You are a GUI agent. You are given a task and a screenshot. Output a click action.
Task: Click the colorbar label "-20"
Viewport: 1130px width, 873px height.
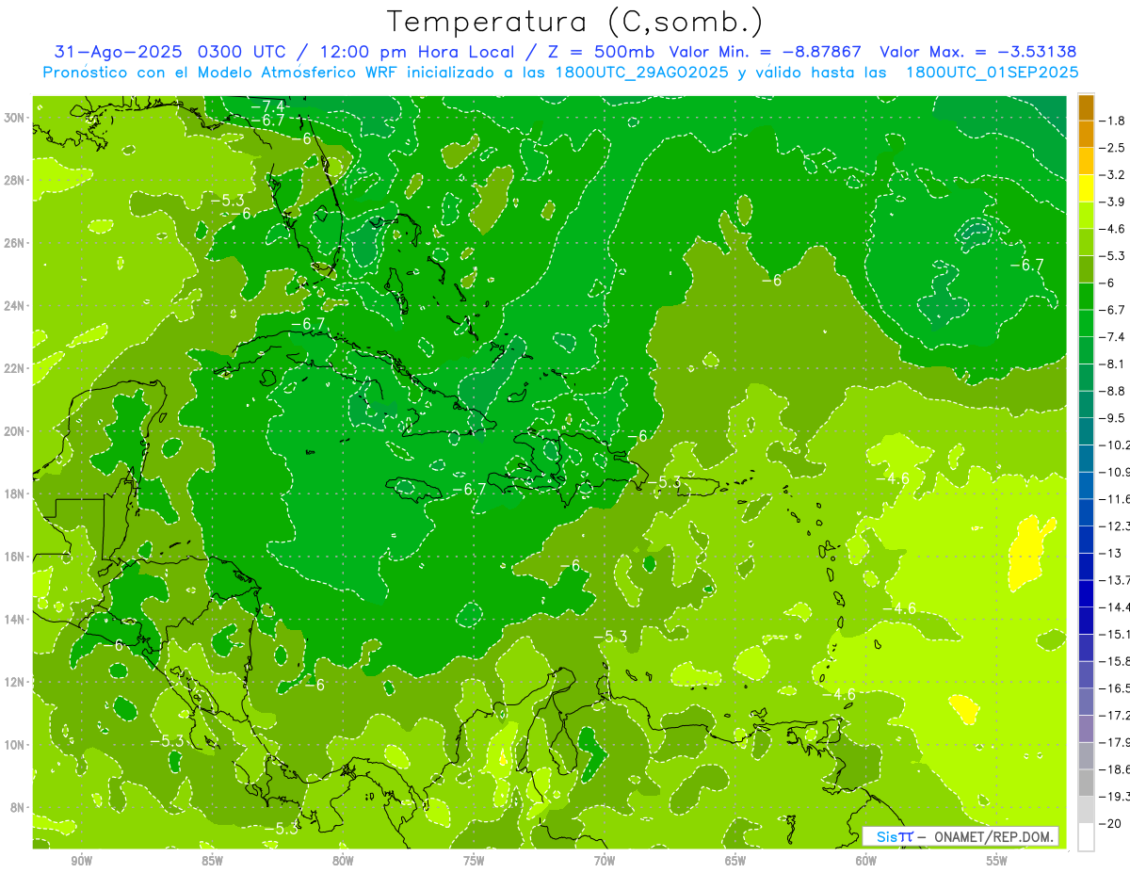click(x=1109, y=823)
